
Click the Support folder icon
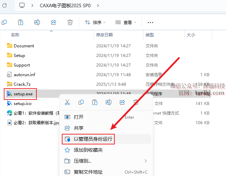(x=10, y=65)
